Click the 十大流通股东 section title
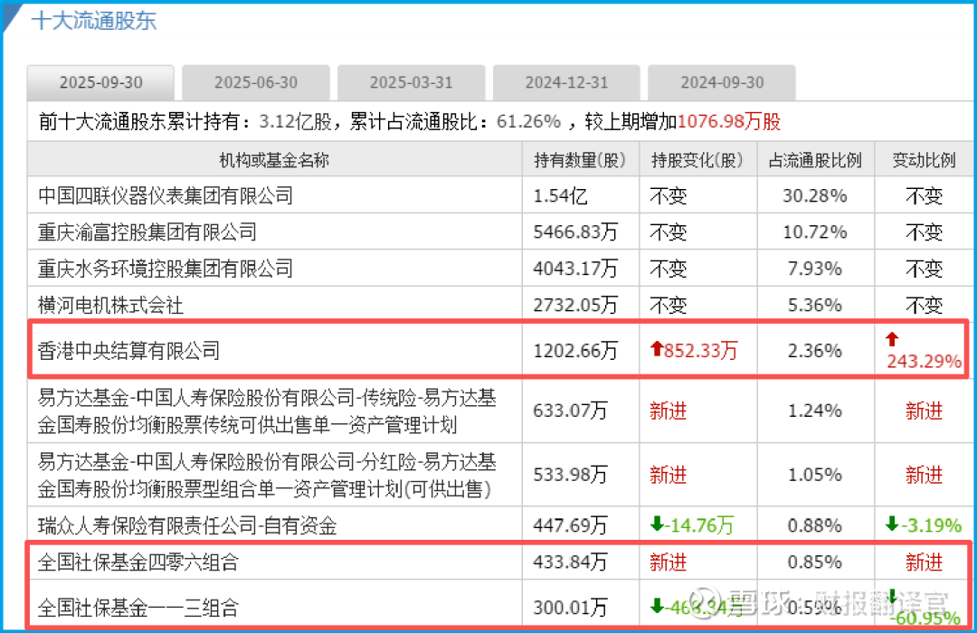 tap(94, 20)
